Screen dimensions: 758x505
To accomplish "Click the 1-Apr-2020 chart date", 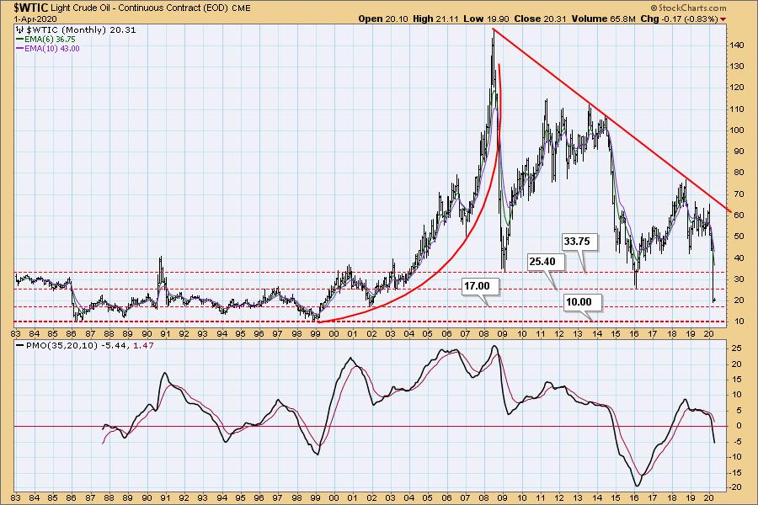I will [x=35, y=19].
